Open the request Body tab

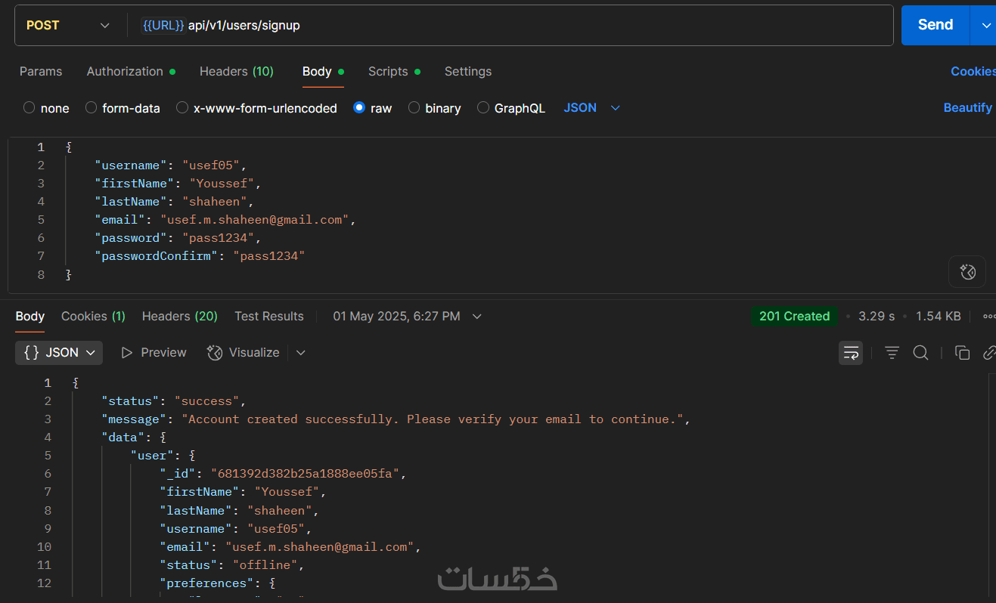(x=323, y=71)
